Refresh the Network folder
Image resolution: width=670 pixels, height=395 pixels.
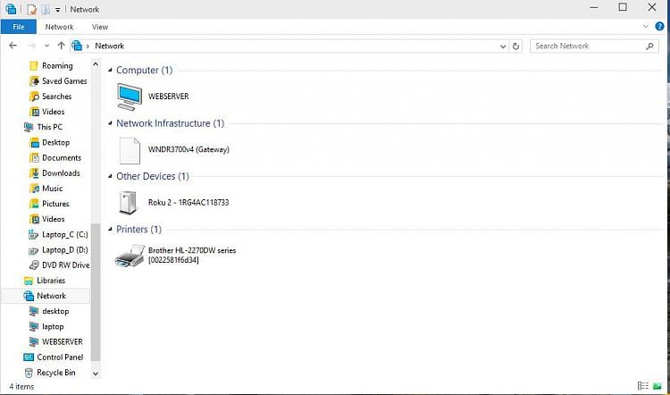(x=515, y=46)
